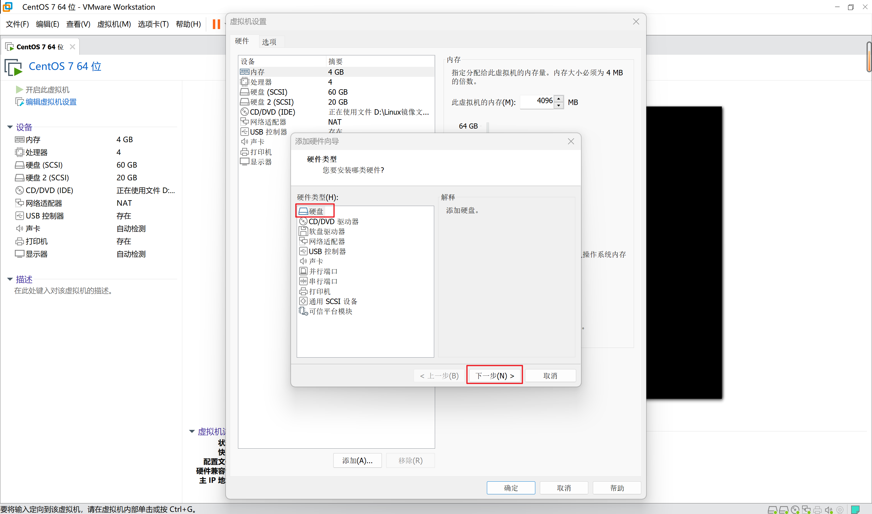Switch to the 选项 tab
The width and height of the screenshot is (872, 514).
269,42
